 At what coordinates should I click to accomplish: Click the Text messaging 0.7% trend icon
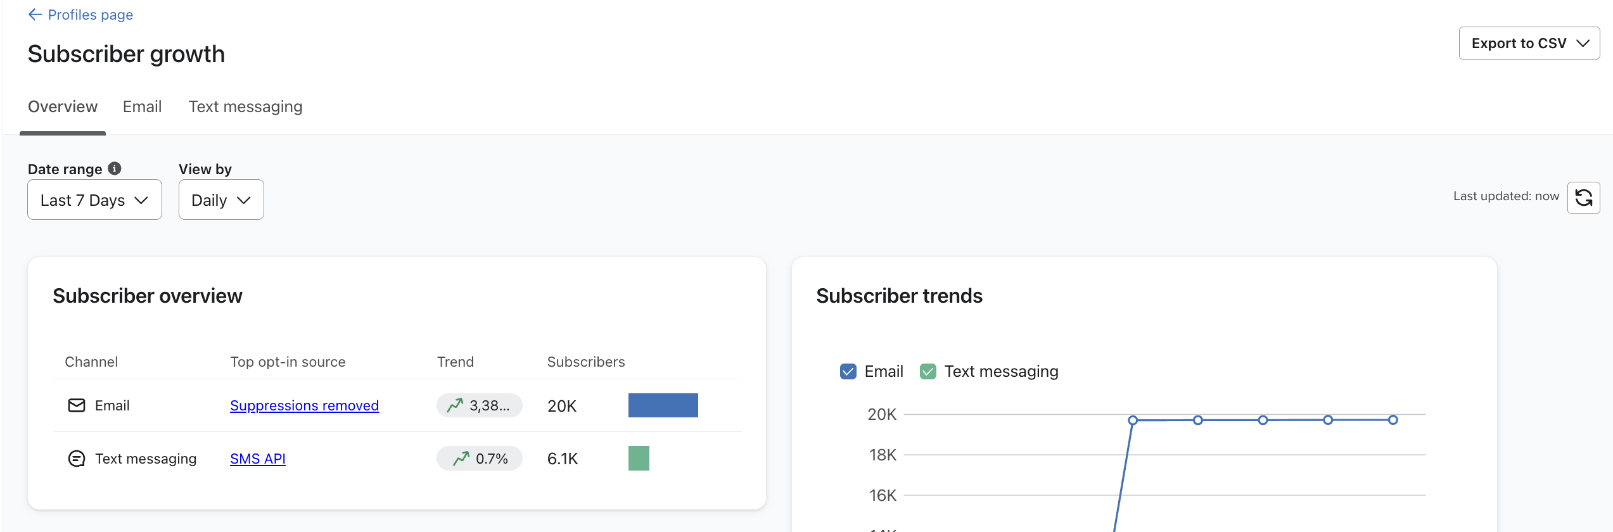coord(461,459)
